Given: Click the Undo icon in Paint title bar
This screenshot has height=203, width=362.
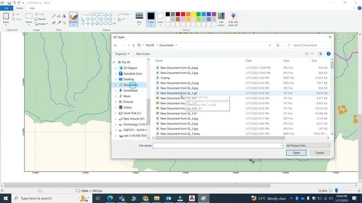Looking at the screenshot, I should [x=14, y=3].
